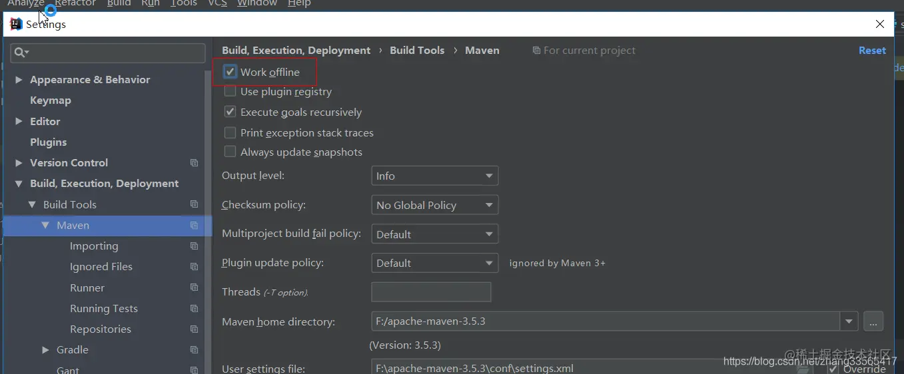Enable Always update snapshots checkbox
The height and width of the screenshot is (374, 904).
tap(230, 152)
